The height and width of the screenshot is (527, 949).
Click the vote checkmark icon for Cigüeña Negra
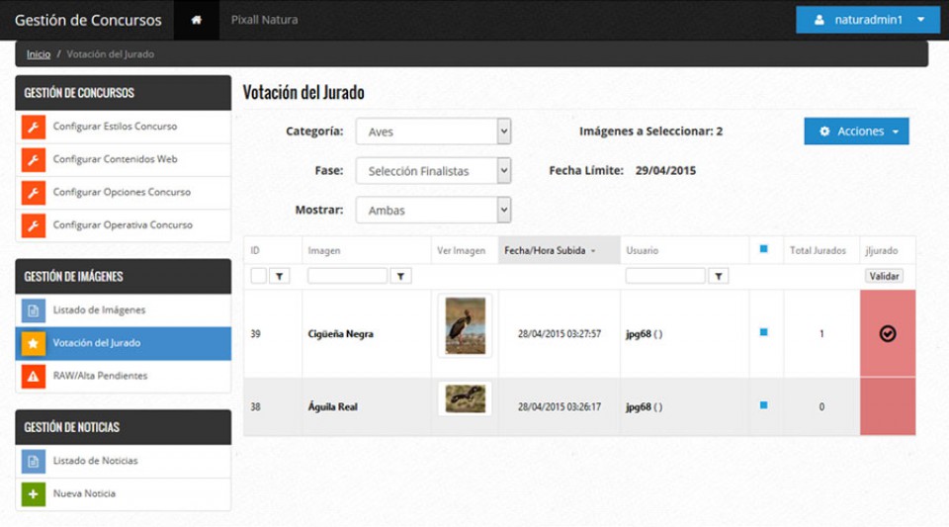click(x=888, y=333)
